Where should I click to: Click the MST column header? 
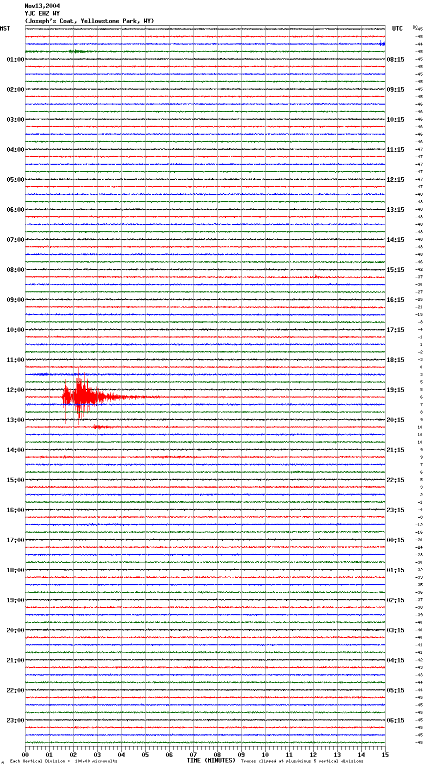5,29
